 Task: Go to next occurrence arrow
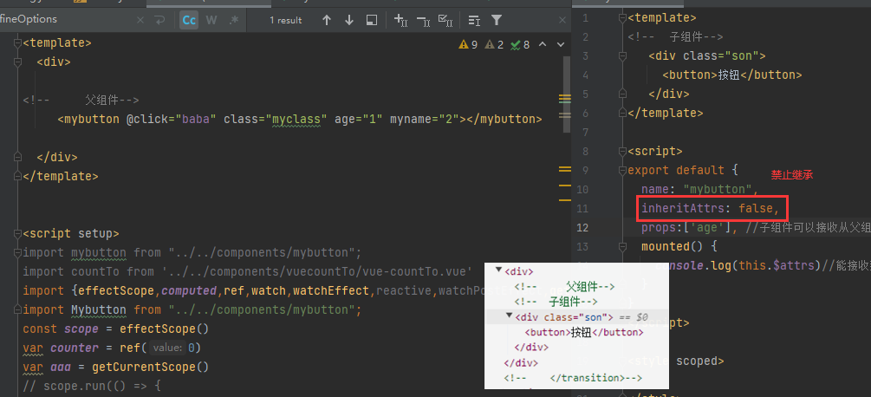click(x=349, y=20)
